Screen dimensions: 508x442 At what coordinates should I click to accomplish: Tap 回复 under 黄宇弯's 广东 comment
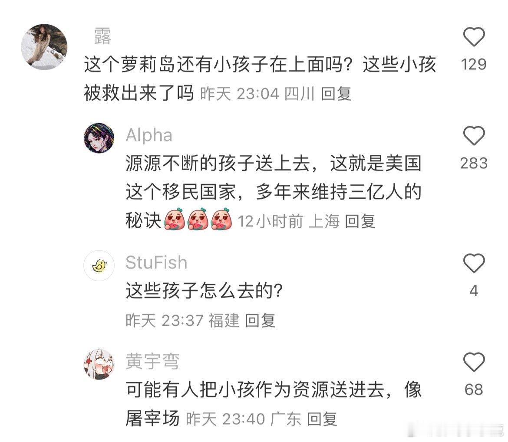pyautogui.click(x=322, y=419)
